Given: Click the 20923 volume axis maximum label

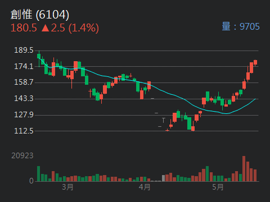Looking at the screenshot, I should pos(22,155).
